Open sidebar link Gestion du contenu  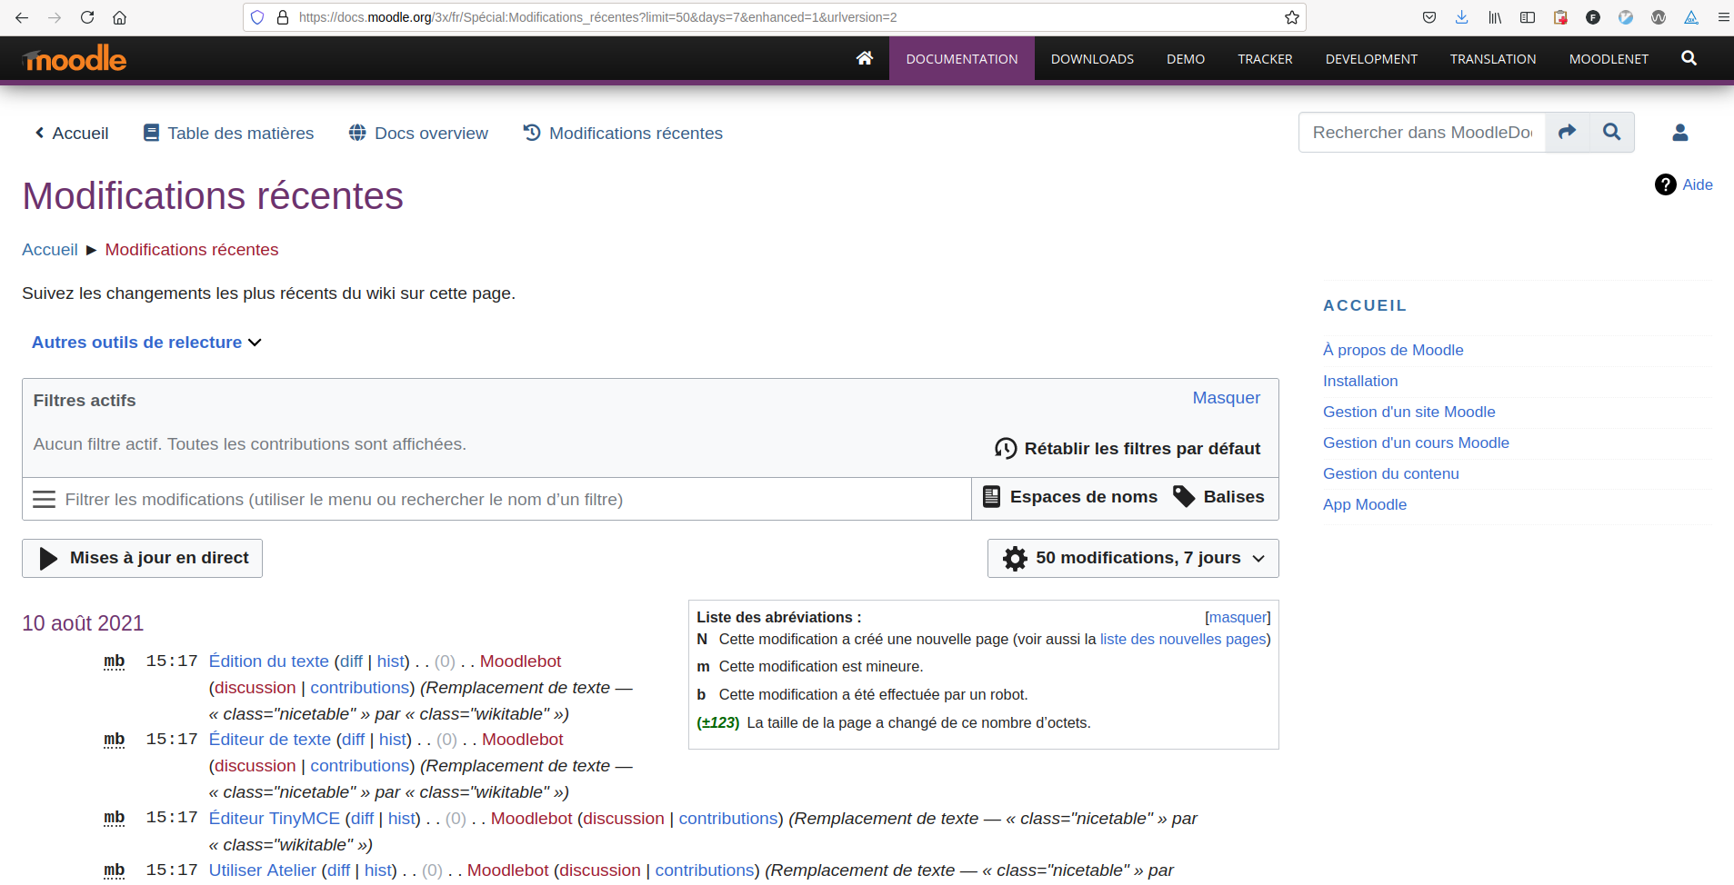[1390, 473]
